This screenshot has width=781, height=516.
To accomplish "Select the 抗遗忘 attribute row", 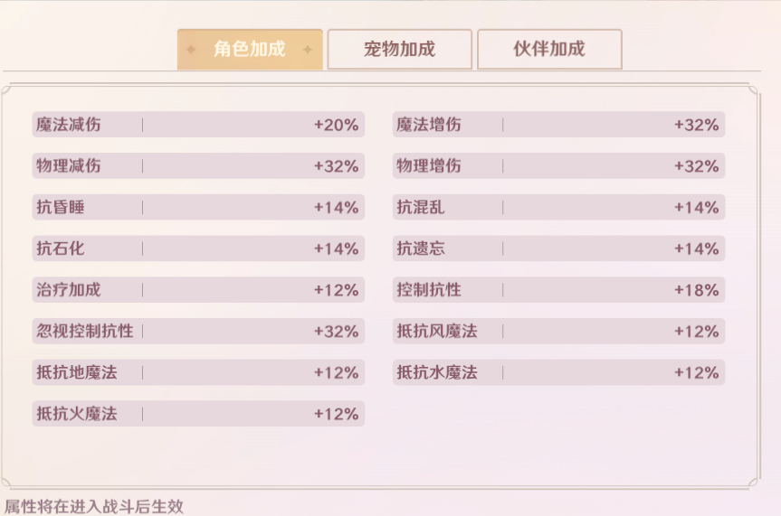I will point(558,249).
